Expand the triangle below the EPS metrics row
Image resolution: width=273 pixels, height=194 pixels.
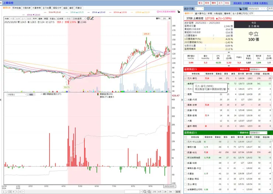click(229, 66)
